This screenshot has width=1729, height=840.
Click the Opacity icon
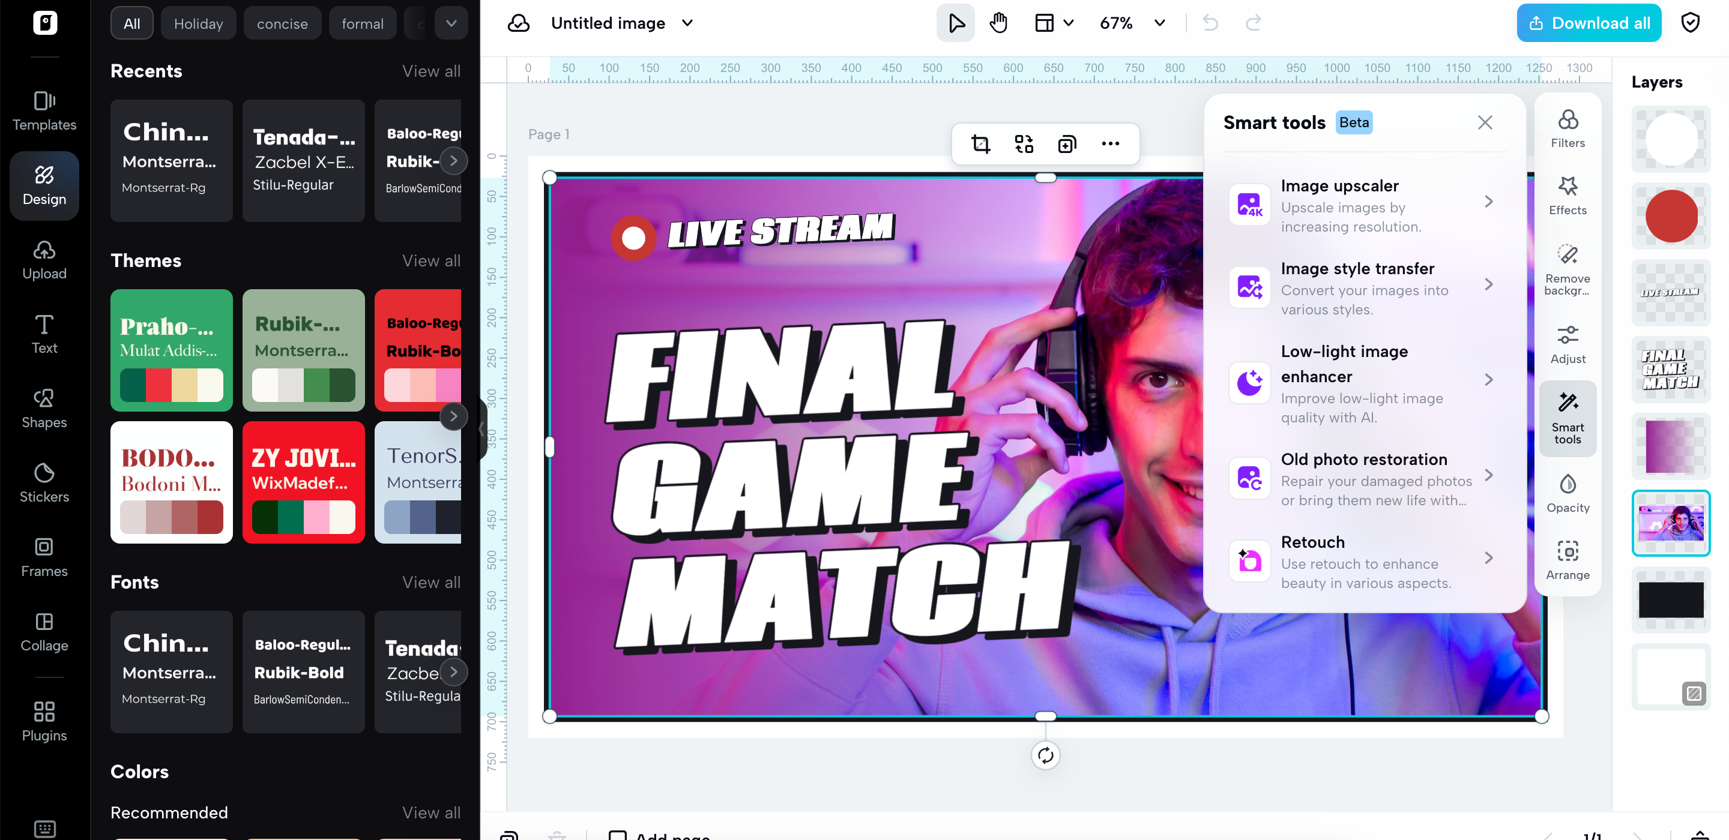(1568, 492)
